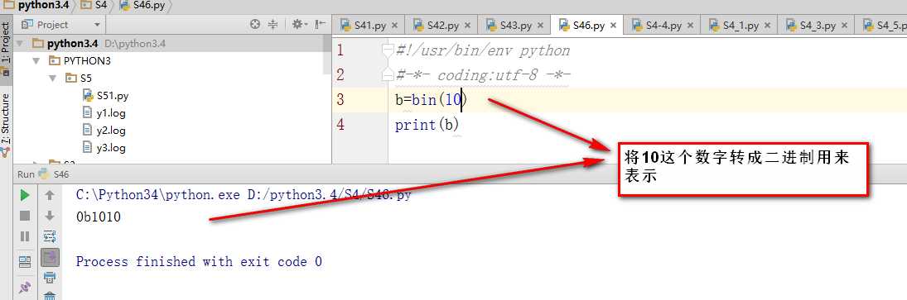907x300 pixels.
Task: Open S51.py in the project tree
Action: click(x=106, y=95)
